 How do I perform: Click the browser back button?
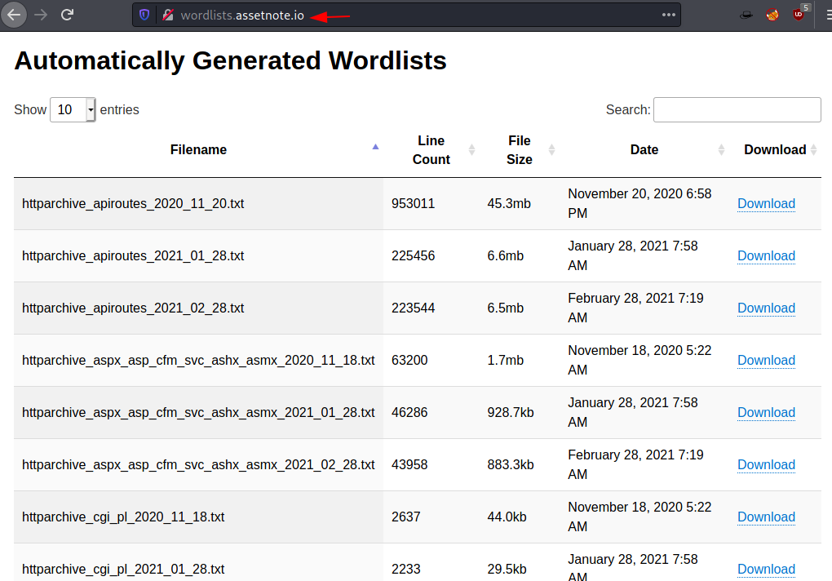(14, 14)
